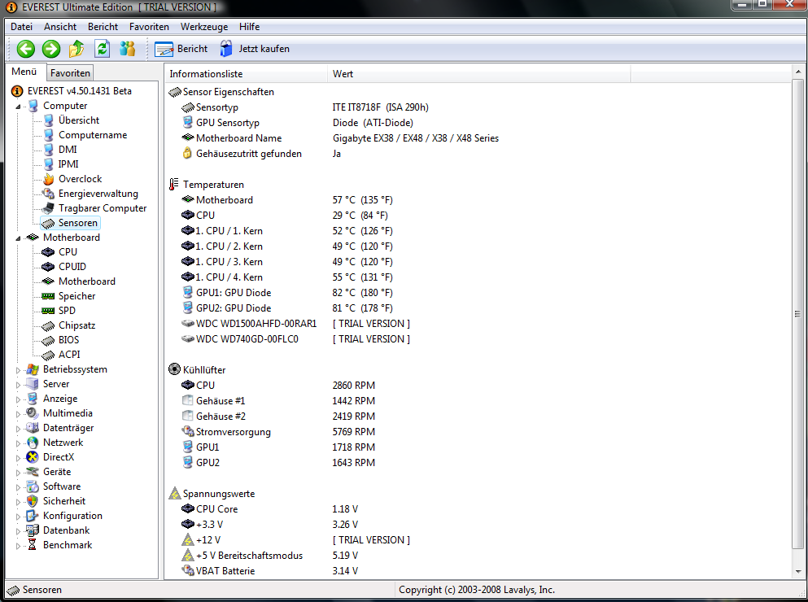
Task: Click the Benchmark hourglass icon
Action: point(32,545)
